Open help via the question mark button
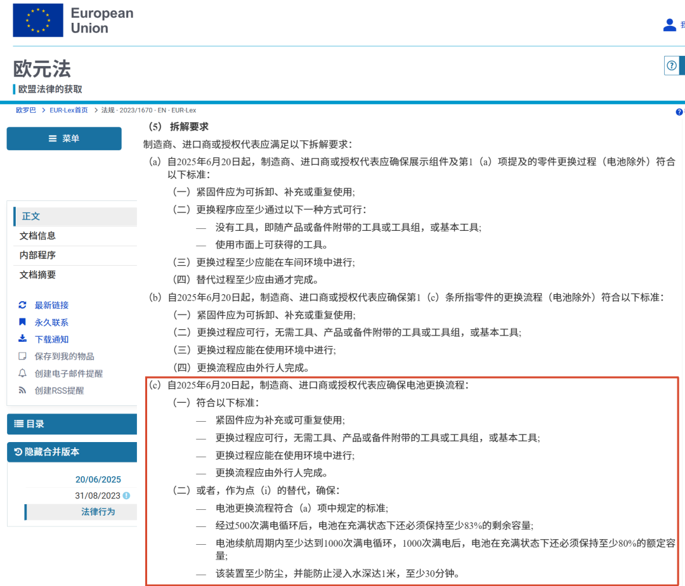This screenshot has height=586, width=685. [670, 65]
